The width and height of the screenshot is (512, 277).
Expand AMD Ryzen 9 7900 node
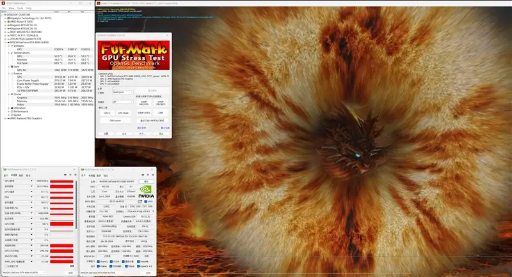coord(5,22)
